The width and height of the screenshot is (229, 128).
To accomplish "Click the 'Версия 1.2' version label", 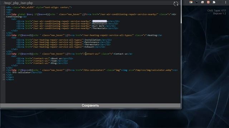I will [219, 14].
